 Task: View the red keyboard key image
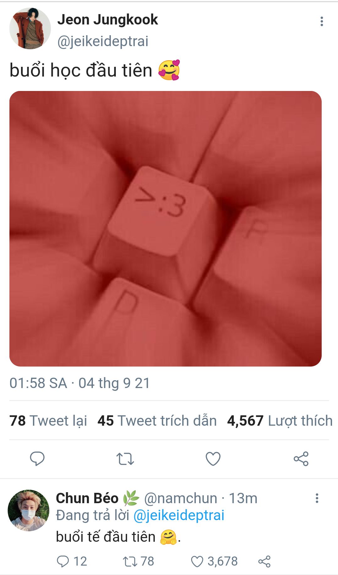(x=165, y=229)
